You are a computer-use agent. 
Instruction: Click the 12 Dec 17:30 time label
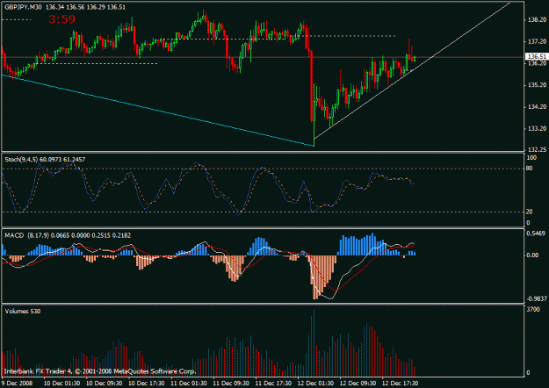(x=401, y=383)
